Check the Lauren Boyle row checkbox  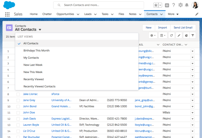pyautogui.click(x=18, y=125)
